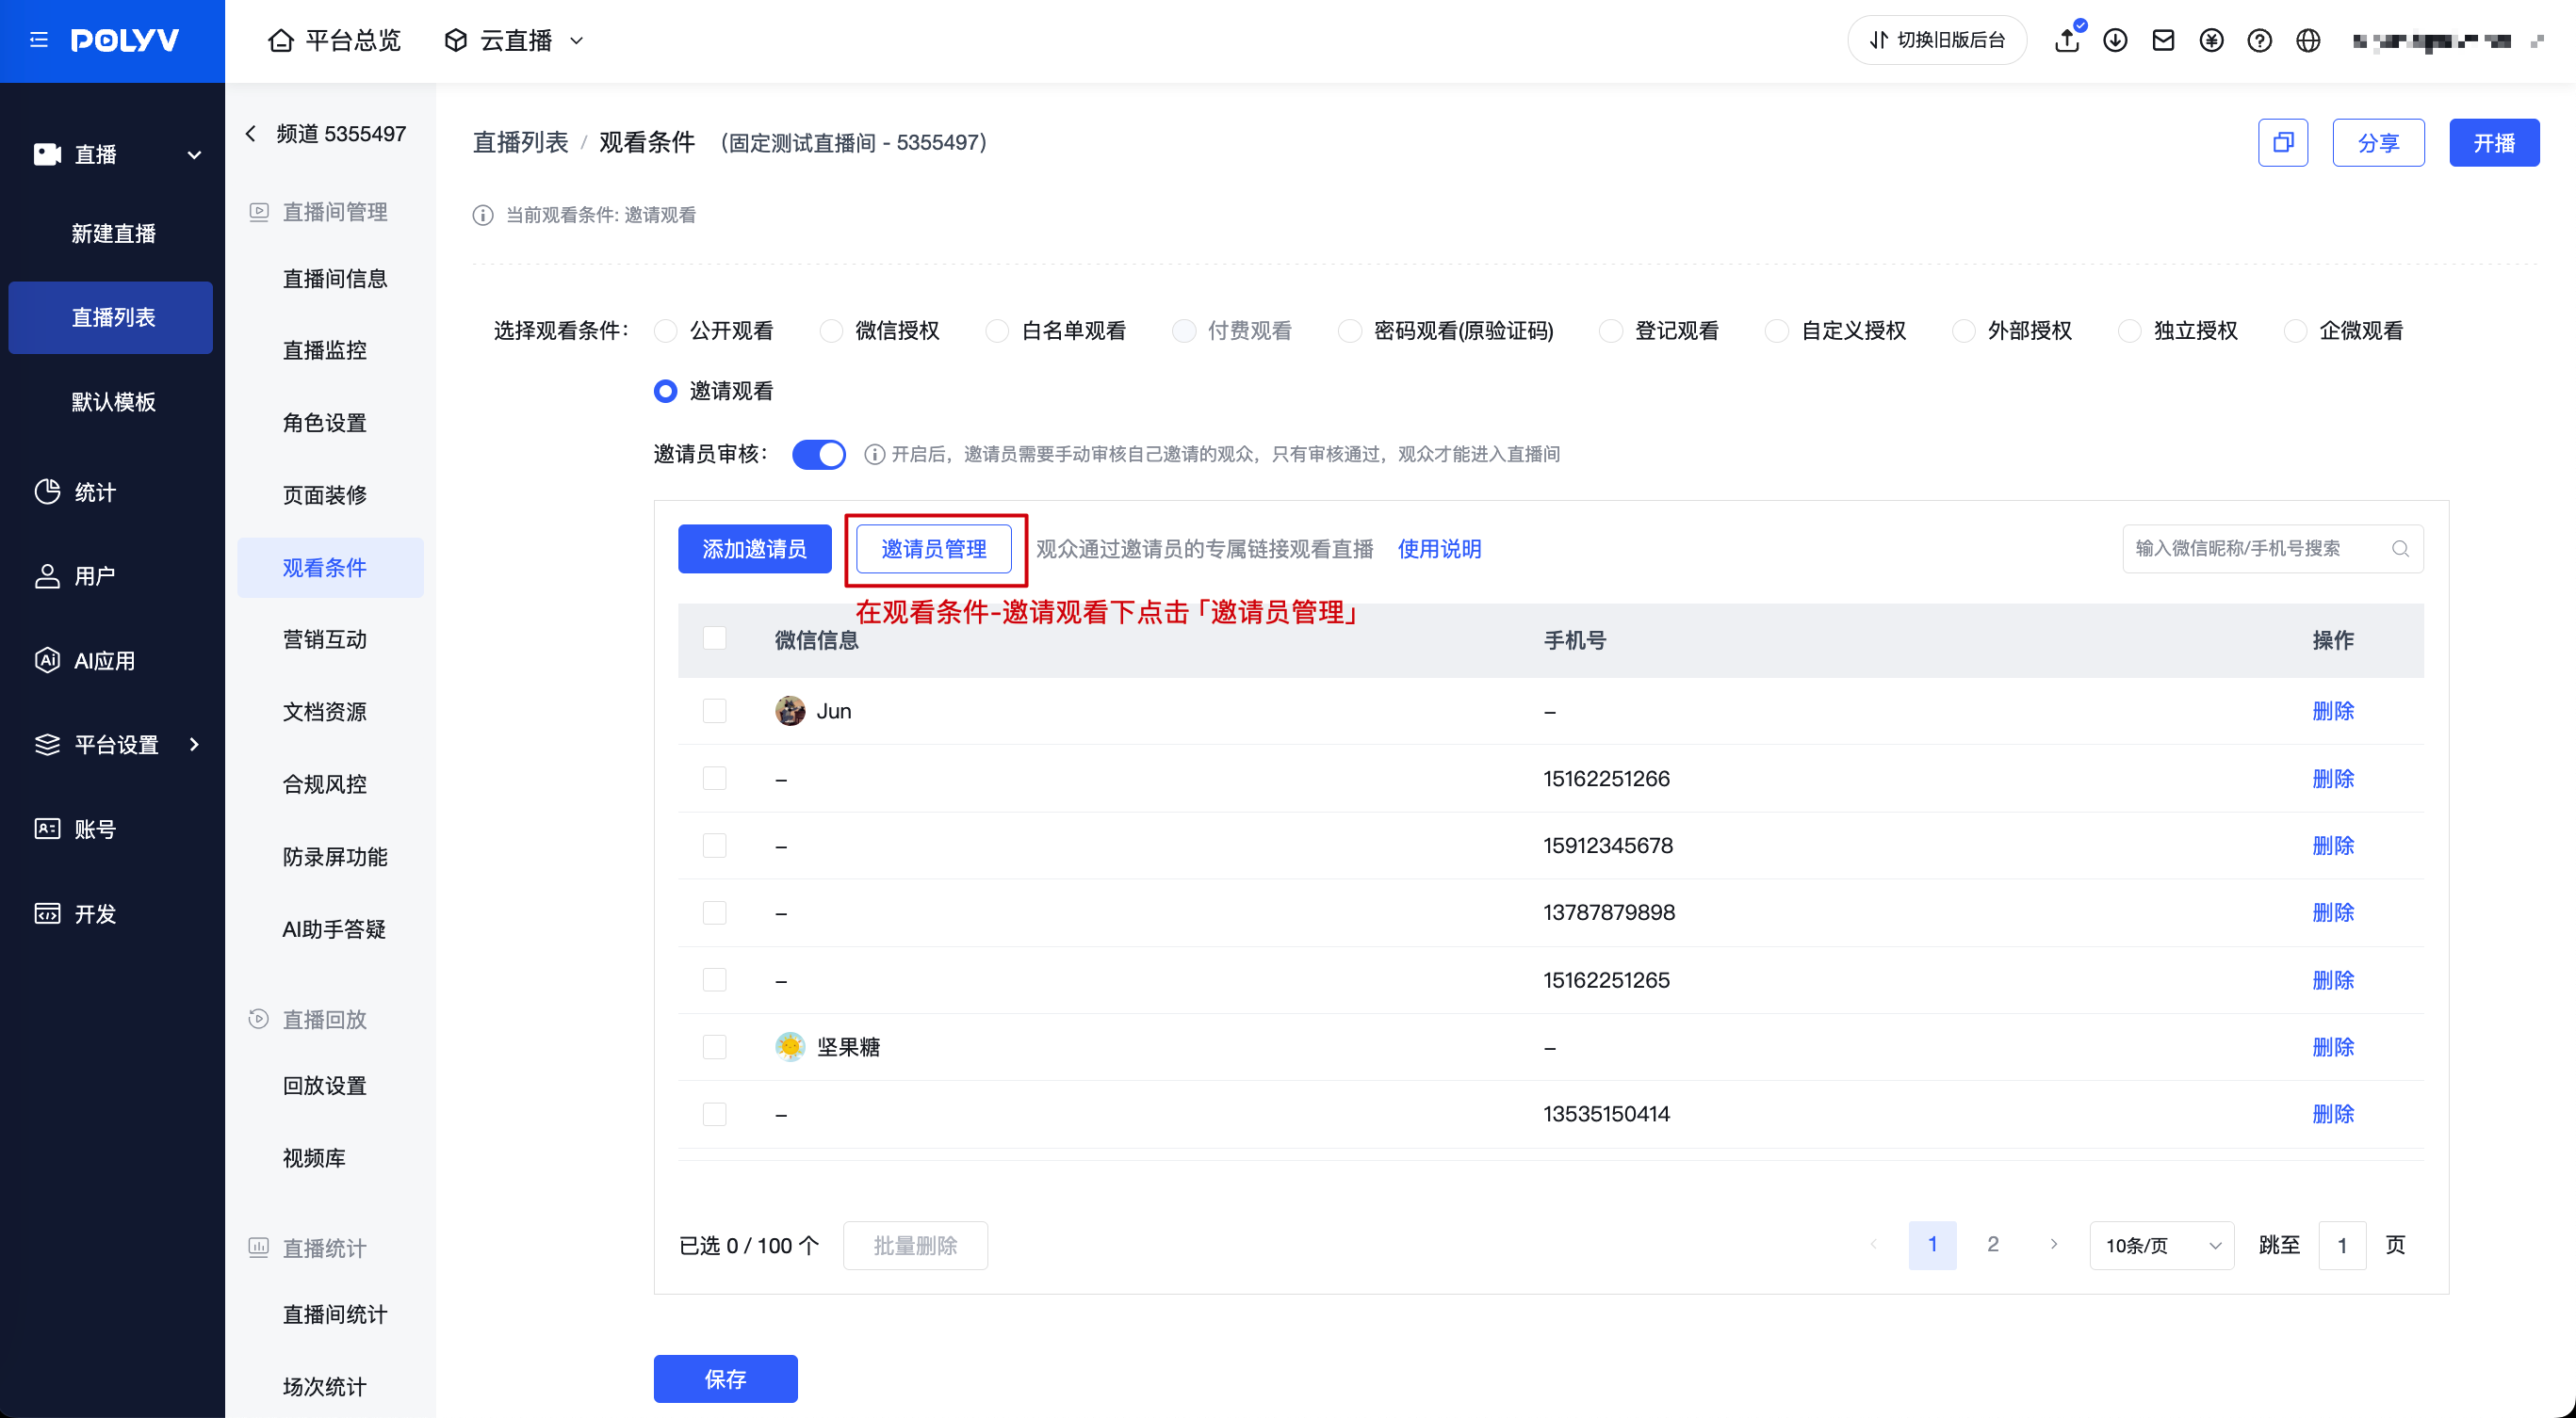Select the 微信授权 radio option

831,330
